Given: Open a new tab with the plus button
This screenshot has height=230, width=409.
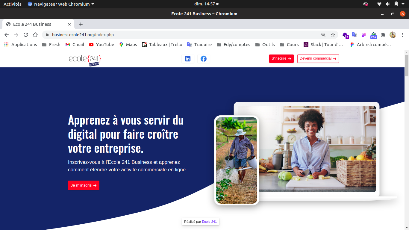Looking at the screenshot, I should pos(81,24).
